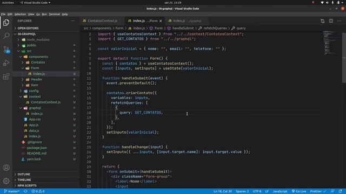This screenshot has width=346, height=194.
Task: Click LF end of line indicator
Action: 267,191
